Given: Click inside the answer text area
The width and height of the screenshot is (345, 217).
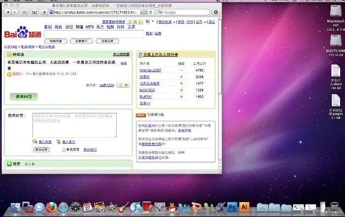Looking at the screenshot, I should coord(74,125).
